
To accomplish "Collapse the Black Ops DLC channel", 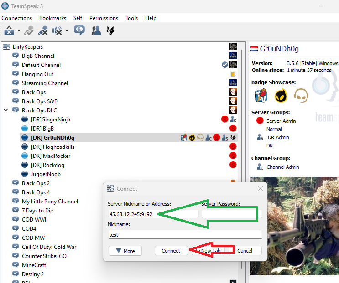I will point(6,111).
